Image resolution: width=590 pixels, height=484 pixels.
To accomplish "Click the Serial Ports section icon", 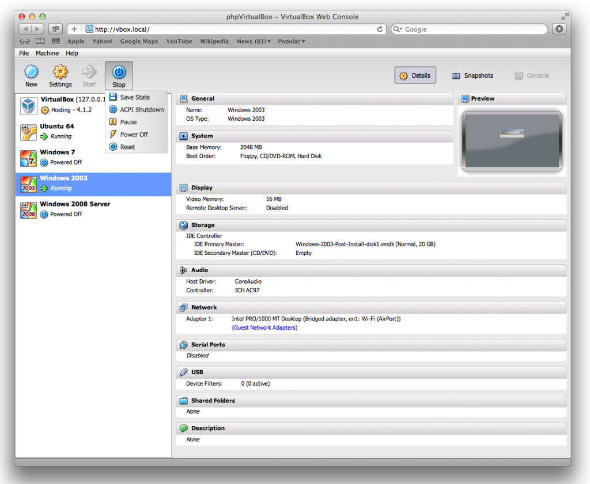I will click(186, 344).
